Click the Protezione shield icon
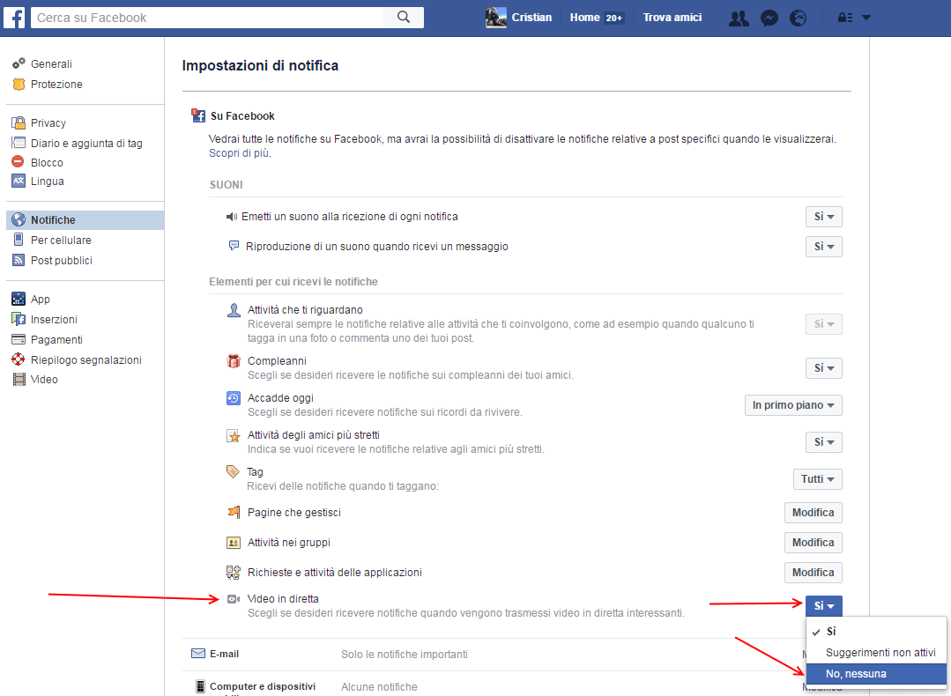This screenshot has width=951, height=696. click(x=19, y=85)
